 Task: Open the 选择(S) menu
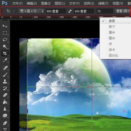(x=89, y=3)
